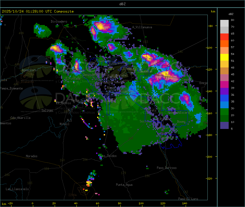Select the light gray 70–80 dBZ swatch
This screenshot has height=207, width=245.
pyautogui.click(x=224, y=23)
